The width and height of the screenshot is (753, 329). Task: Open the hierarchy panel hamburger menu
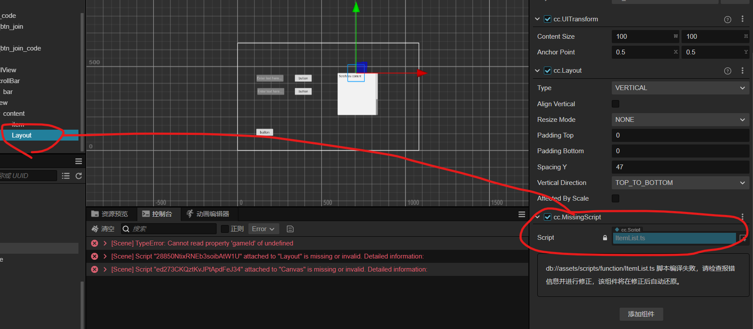pos(78,161)
